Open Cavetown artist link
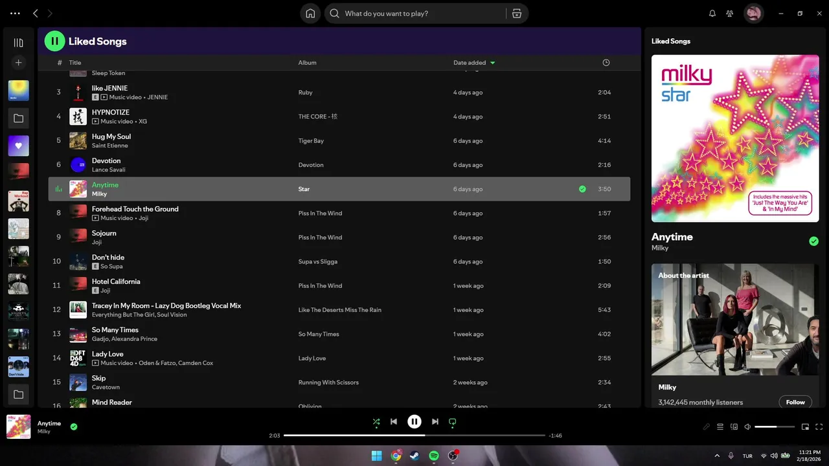This screenshot has height=466, width=829. pos(106,387)
